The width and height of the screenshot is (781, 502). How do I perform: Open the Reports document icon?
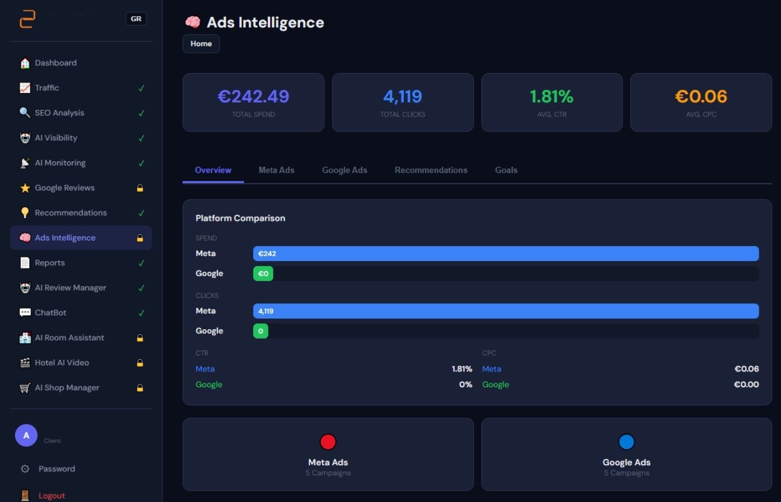coord(25,263)
